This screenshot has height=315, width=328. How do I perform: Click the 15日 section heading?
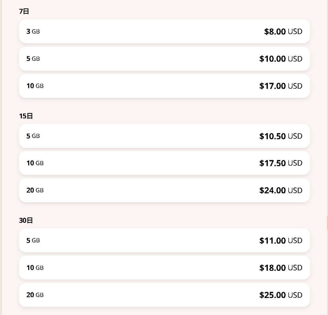[x=26, y=116]
